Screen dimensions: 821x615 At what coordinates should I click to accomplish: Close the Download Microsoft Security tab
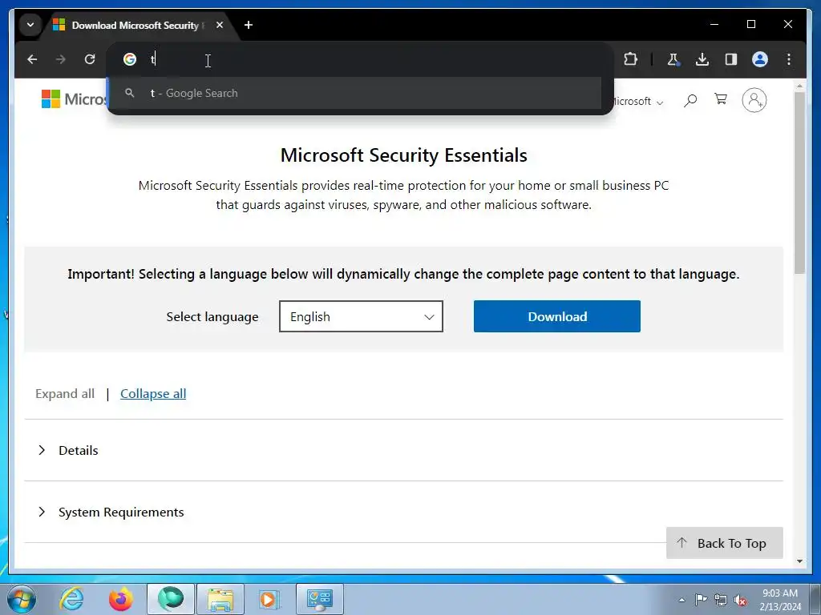[x=220, y=25]
